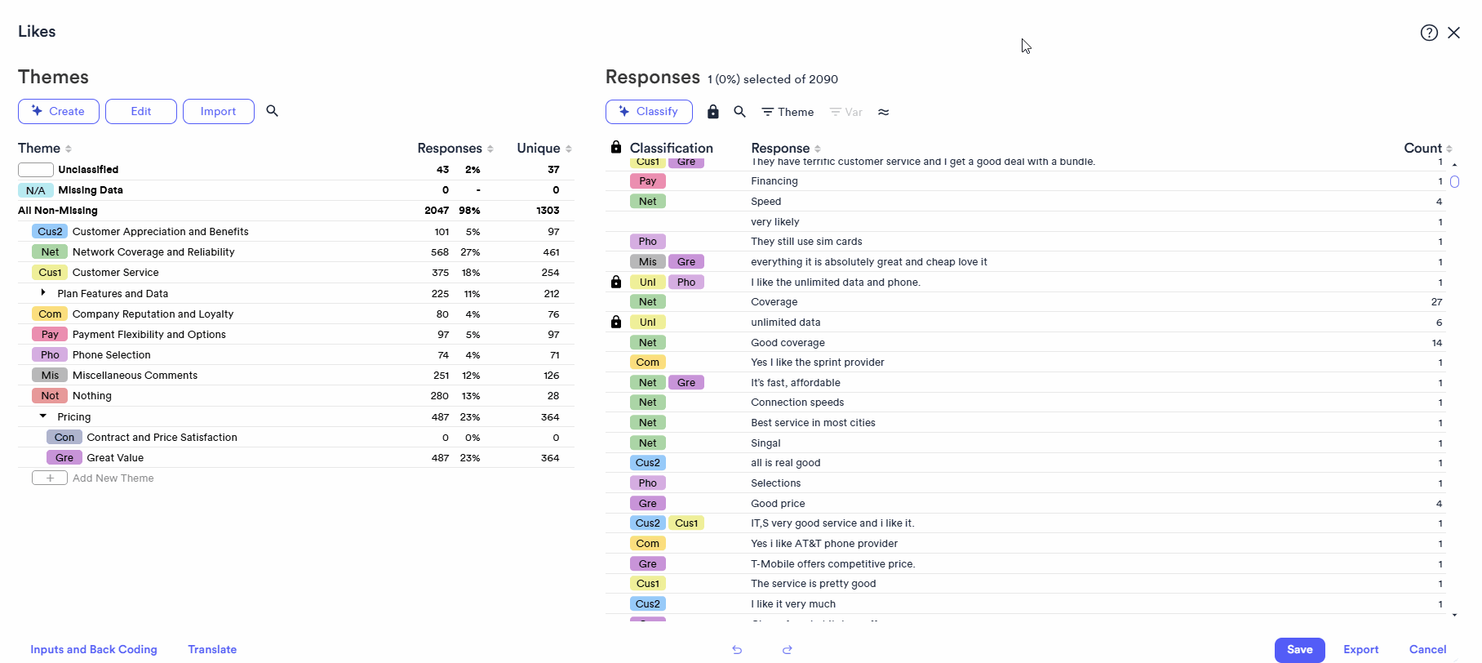The height and width of the screenshot is (663, 1482).
Task: Open Inputs and Back Coding
Action: 94,649
